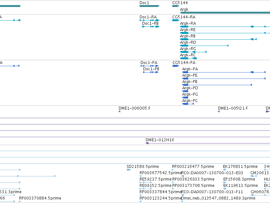Viewport: 270px width, 203px height.
Task: Click the SD21589.5prime EST glyph
Action: [128, 170]
